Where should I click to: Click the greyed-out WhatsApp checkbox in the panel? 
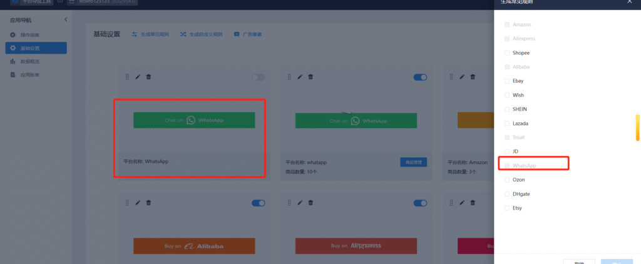507,166
